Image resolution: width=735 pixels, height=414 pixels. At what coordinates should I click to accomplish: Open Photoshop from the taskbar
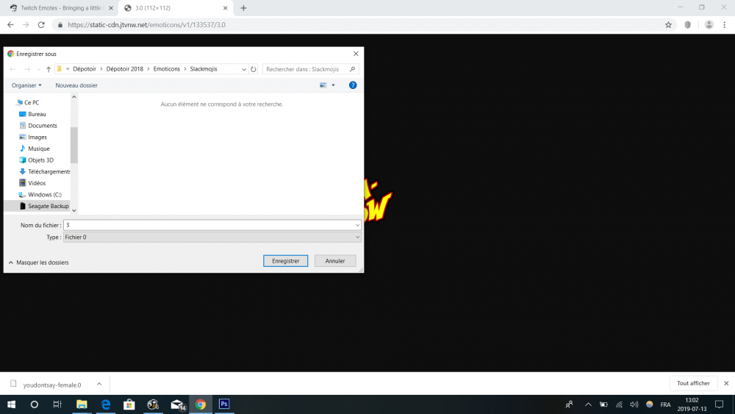click(224, 404)
